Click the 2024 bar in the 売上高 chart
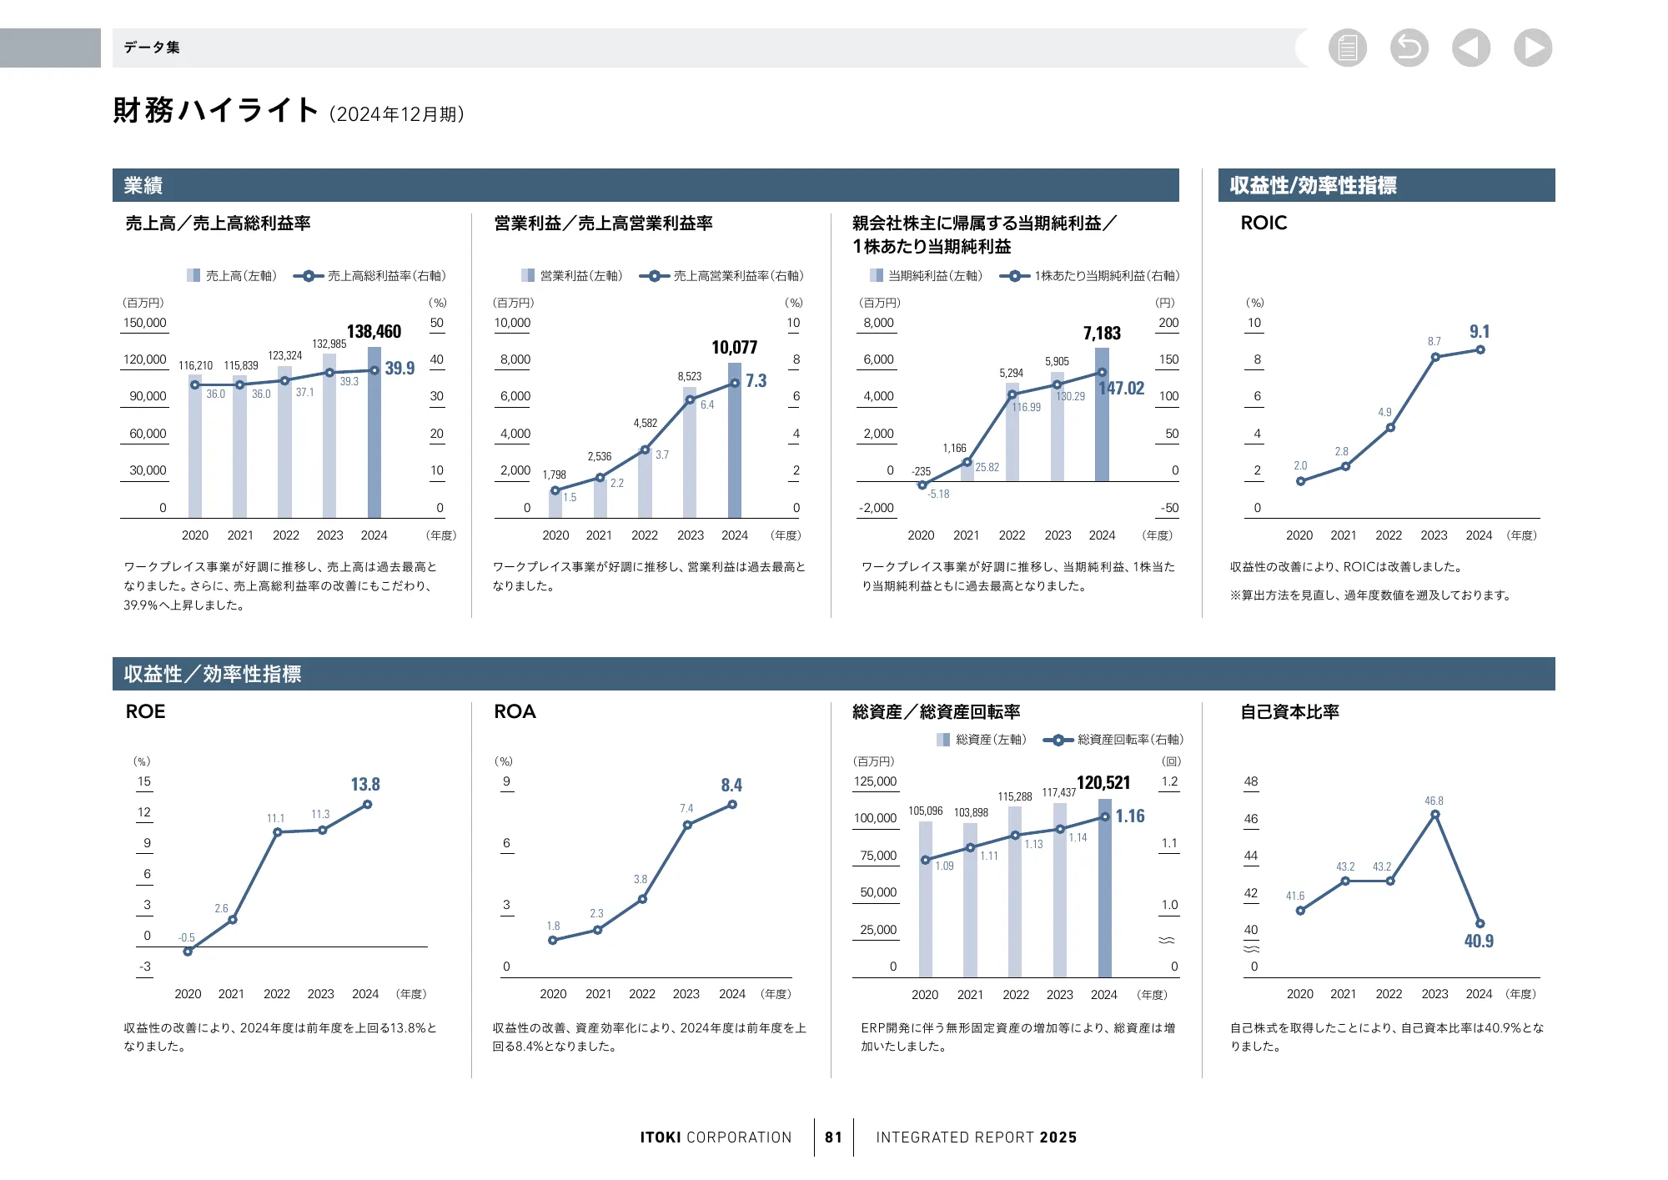 375,429
